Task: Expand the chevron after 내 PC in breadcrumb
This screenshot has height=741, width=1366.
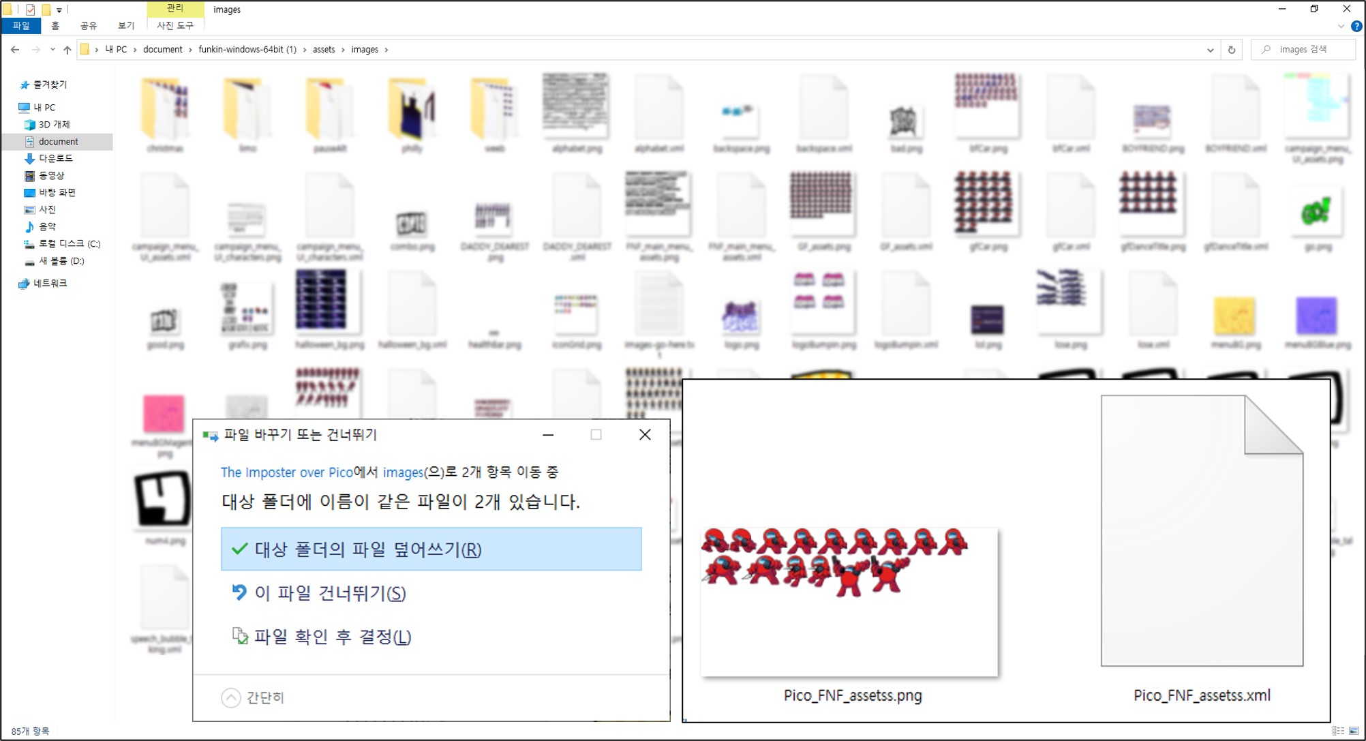Action: point(135,50)
